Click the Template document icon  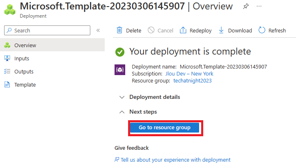tap(7, 85)
